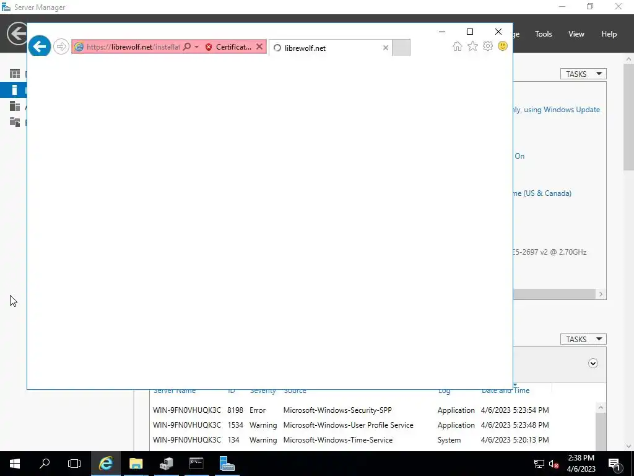Click the IE forward arrow button
The image size is (634, 476).
click(61, 46)
